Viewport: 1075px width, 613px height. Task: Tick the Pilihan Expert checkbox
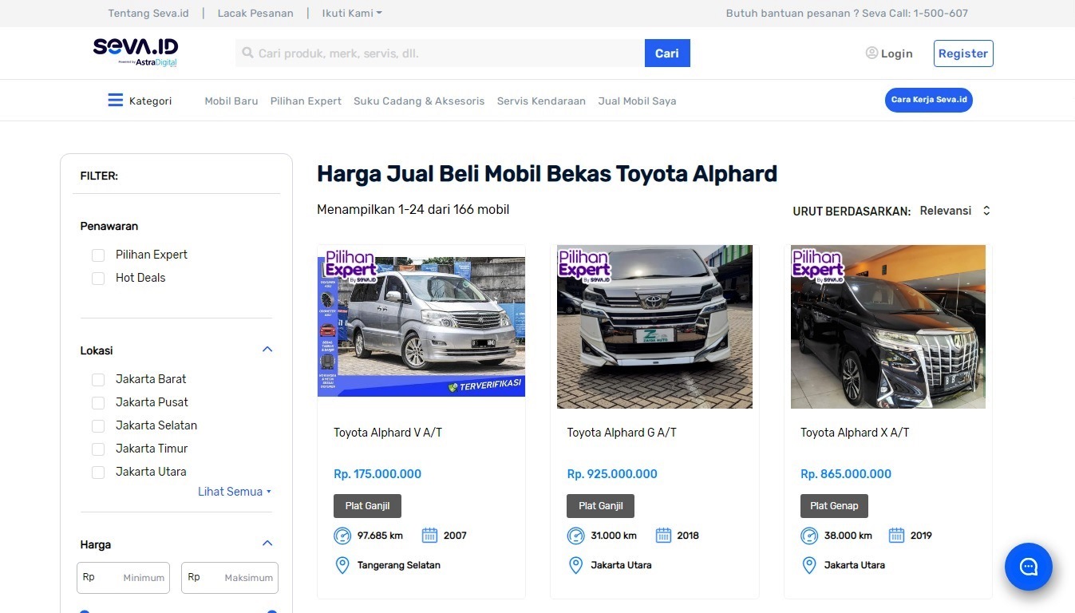point(98,255)
